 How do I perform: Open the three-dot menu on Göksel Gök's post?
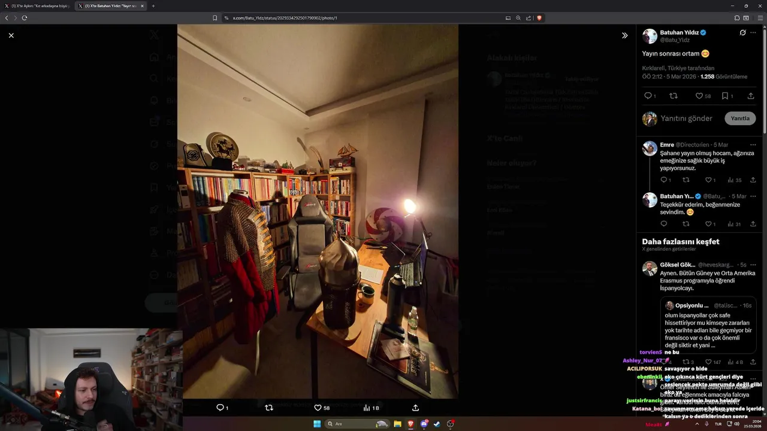[x=753, y=265]
